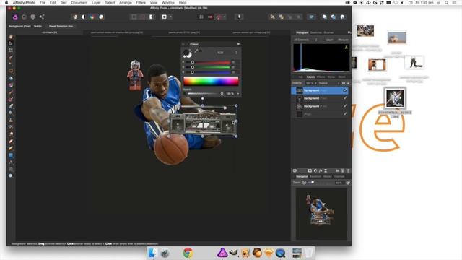The width and height of the screenshot is (462, 260).
Task: Select the Erase Brush tool
Action: (x=11, y=106)
